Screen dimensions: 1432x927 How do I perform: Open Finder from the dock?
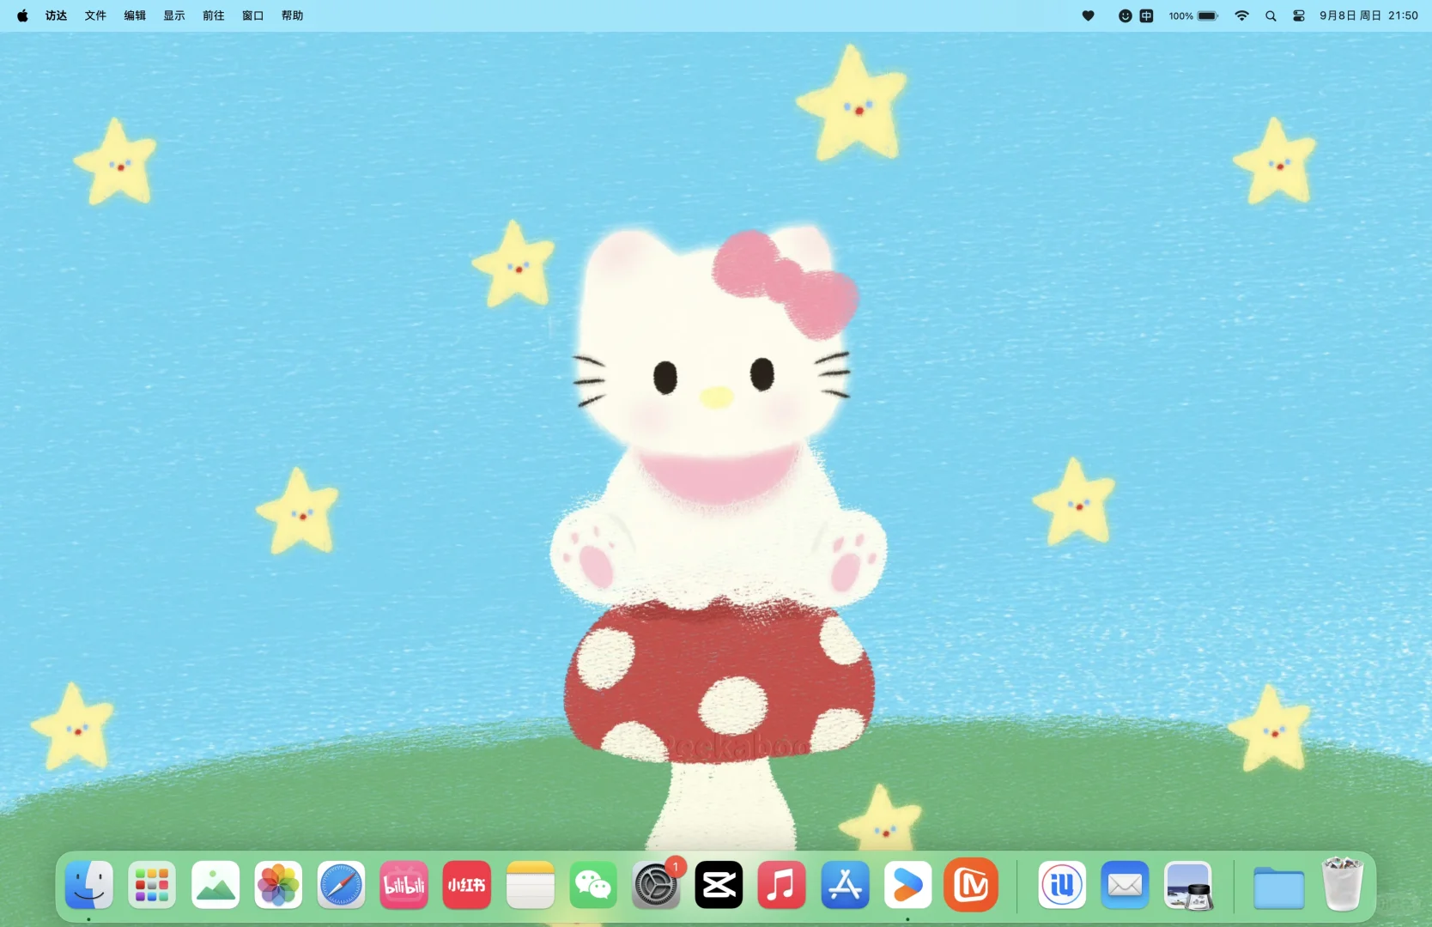click(x=89, y=885)
